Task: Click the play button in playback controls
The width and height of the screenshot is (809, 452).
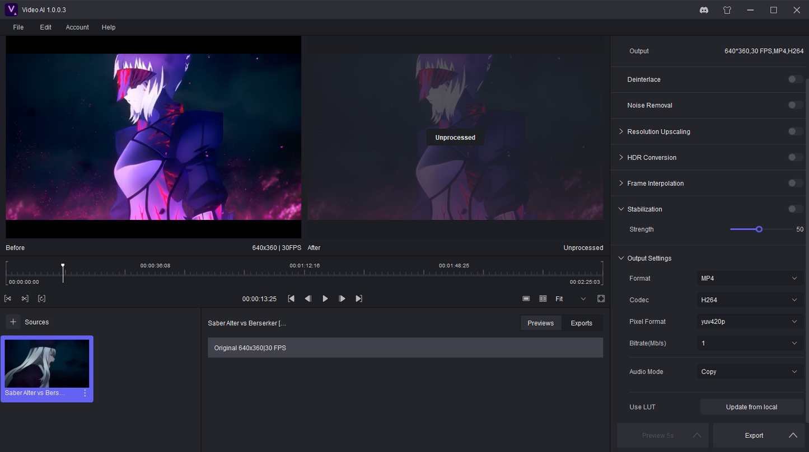Action: (325, 299)
